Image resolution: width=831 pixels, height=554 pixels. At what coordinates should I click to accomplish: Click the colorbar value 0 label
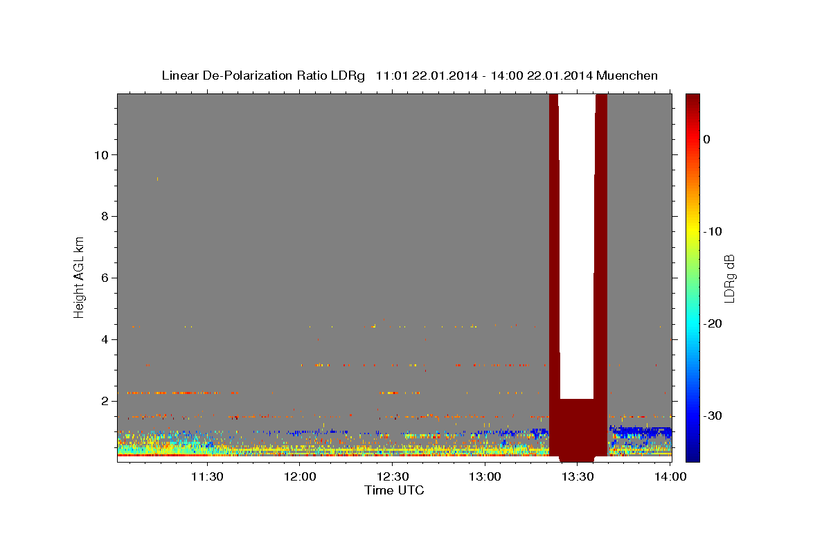[706, 139]
